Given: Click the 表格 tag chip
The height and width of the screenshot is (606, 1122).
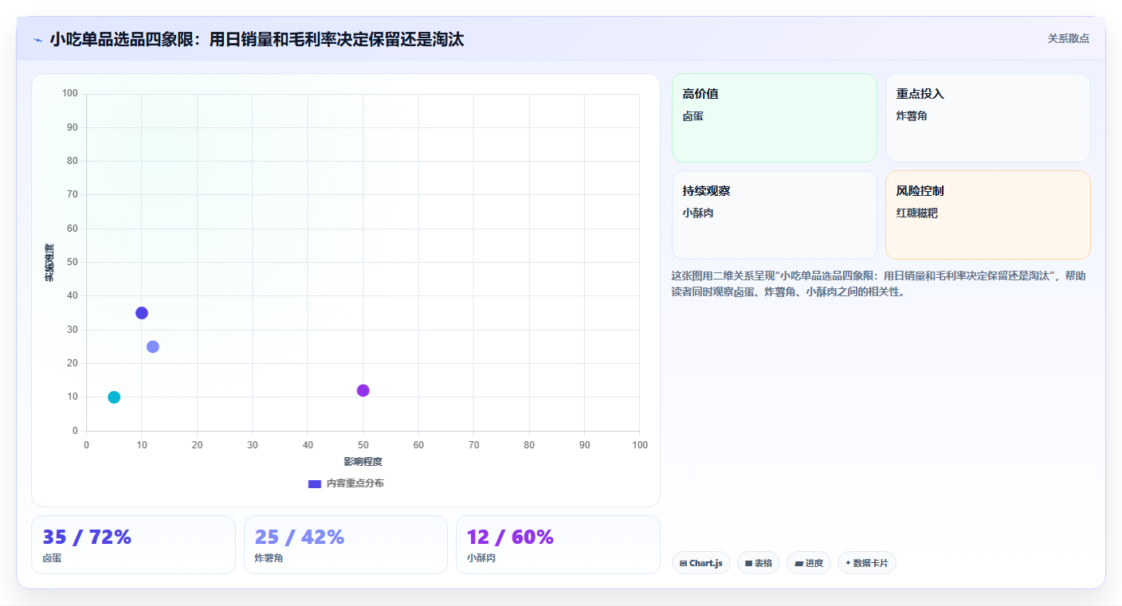Looking at the screenshot, I should coord(759,563).
